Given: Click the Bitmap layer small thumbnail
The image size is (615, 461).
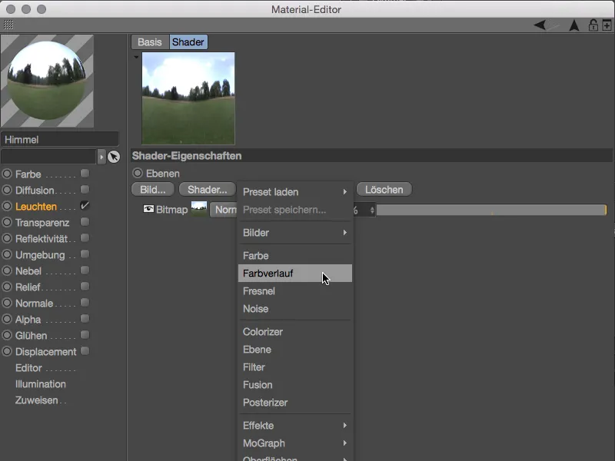Looking at the screenshot, I should [199, 209].
